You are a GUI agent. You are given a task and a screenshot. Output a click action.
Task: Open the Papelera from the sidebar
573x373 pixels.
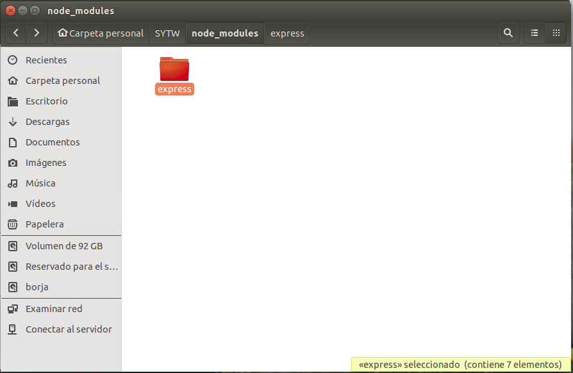42,224
